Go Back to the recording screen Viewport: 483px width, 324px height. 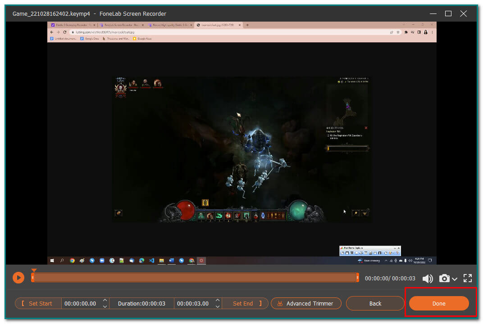(375, 303)
